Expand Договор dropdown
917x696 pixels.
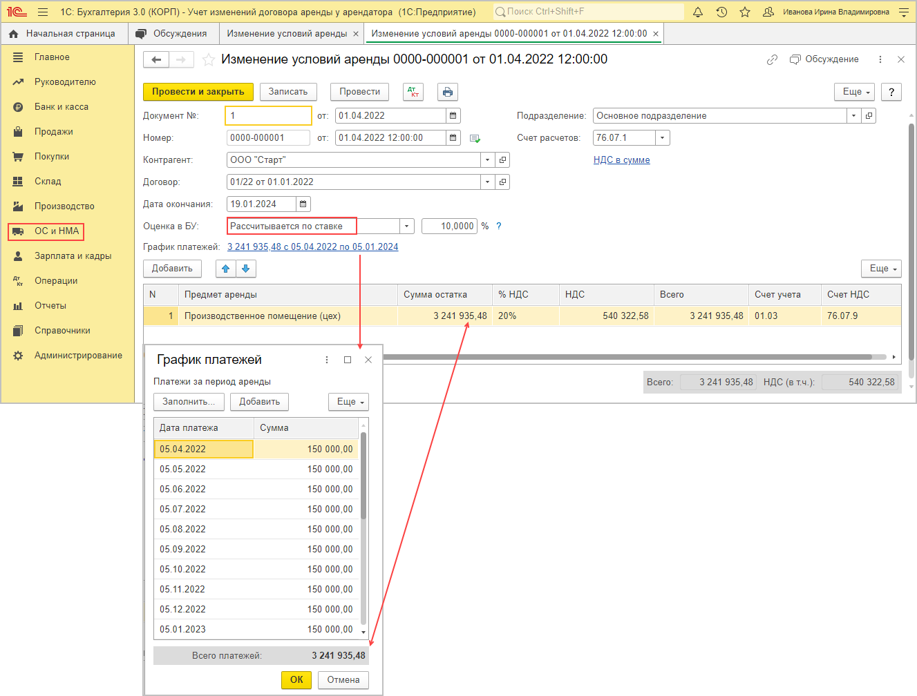[x=488, y=182]
